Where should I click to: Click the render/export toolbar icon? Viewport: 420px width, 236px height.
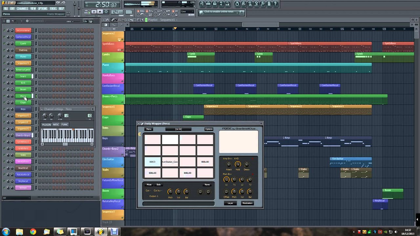pyautogui.click(x=250, y=4)
